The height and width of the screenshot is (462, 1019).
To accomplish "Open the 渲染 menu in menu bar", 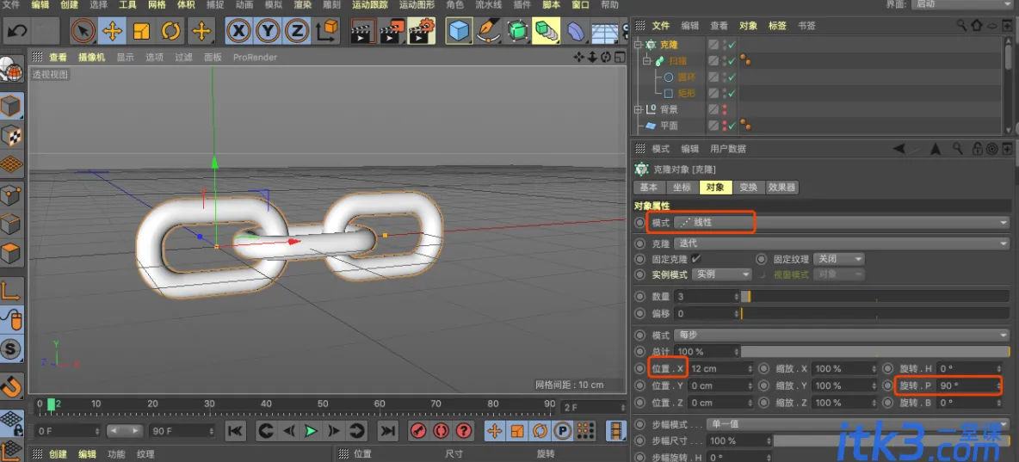I will (302, 4).
